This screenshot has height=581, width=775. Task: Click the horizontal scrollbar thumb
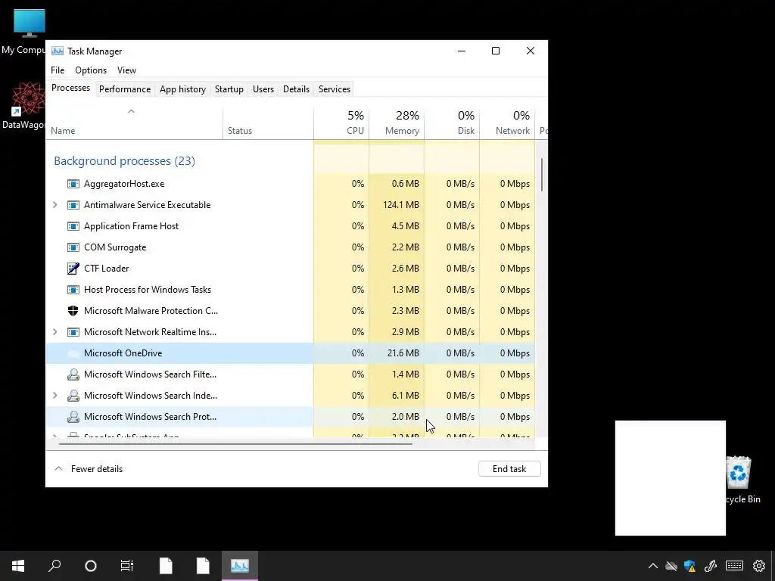(235, 443)
